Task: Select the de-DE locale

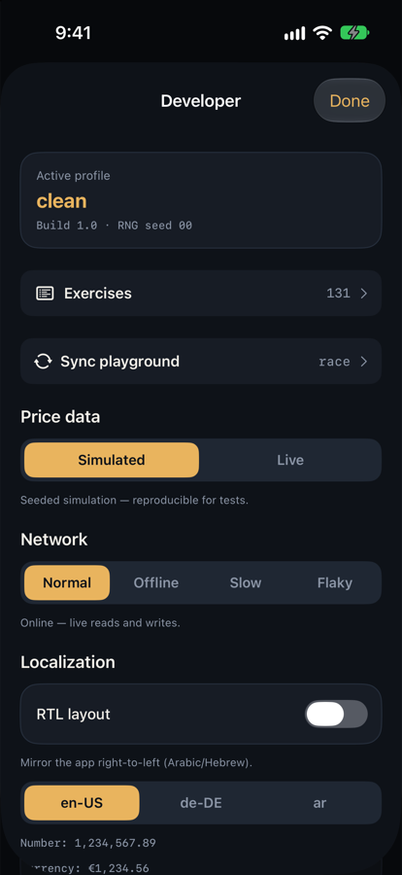Action: [201, 803]
